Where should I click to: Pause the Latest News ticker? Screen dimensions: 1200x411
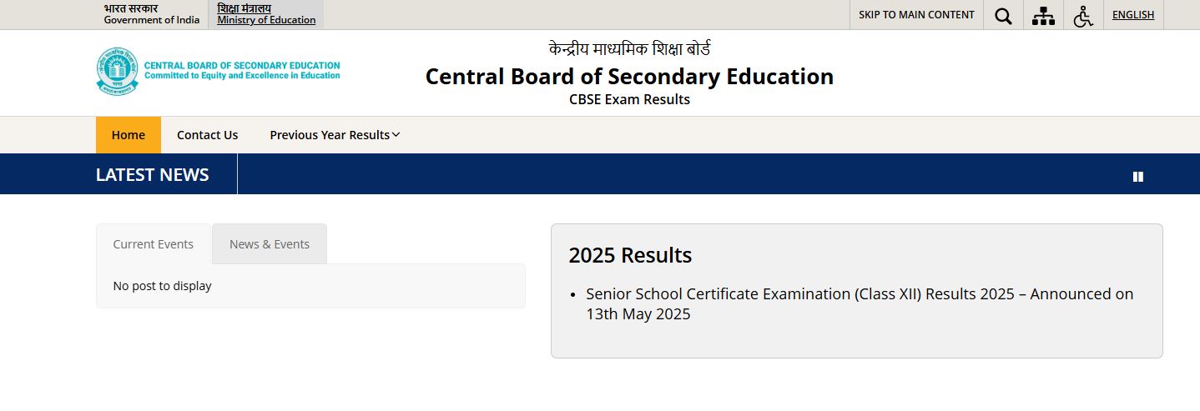coord(1137,176)
